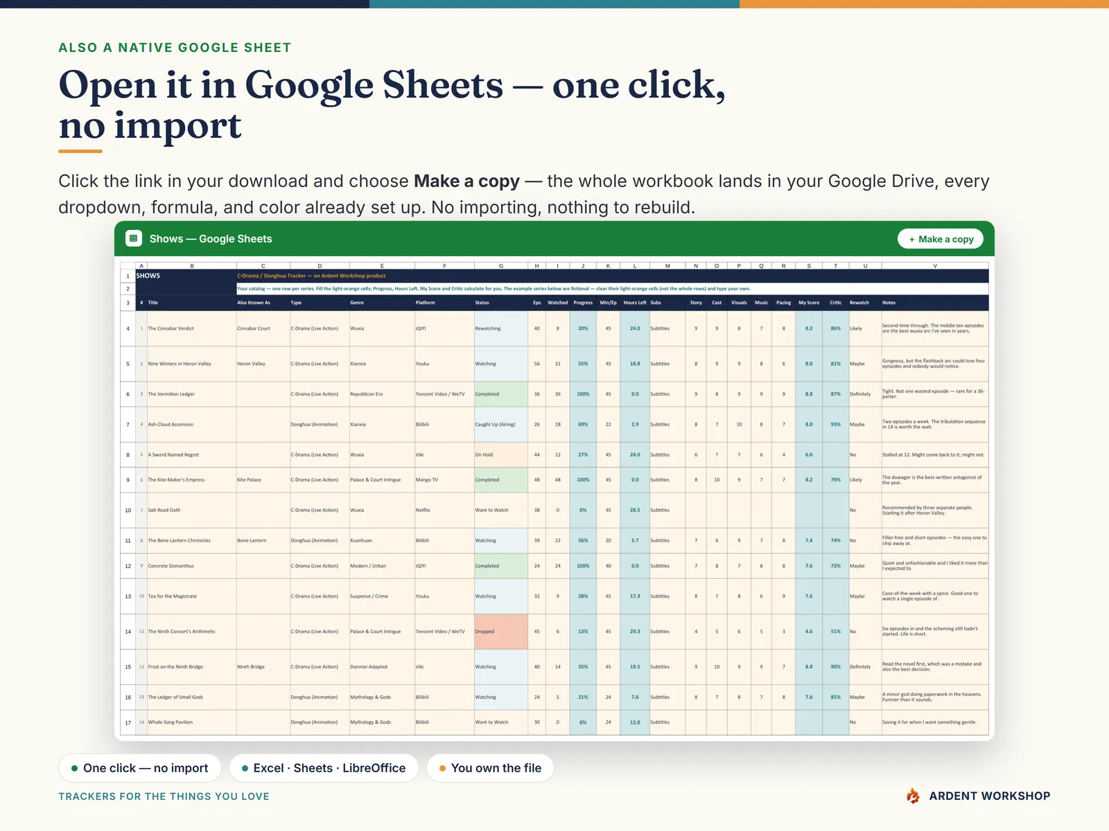Click 'The Bone Lantern Chronicles' cell
The image size is (1109, 831).
pos(192,541)
